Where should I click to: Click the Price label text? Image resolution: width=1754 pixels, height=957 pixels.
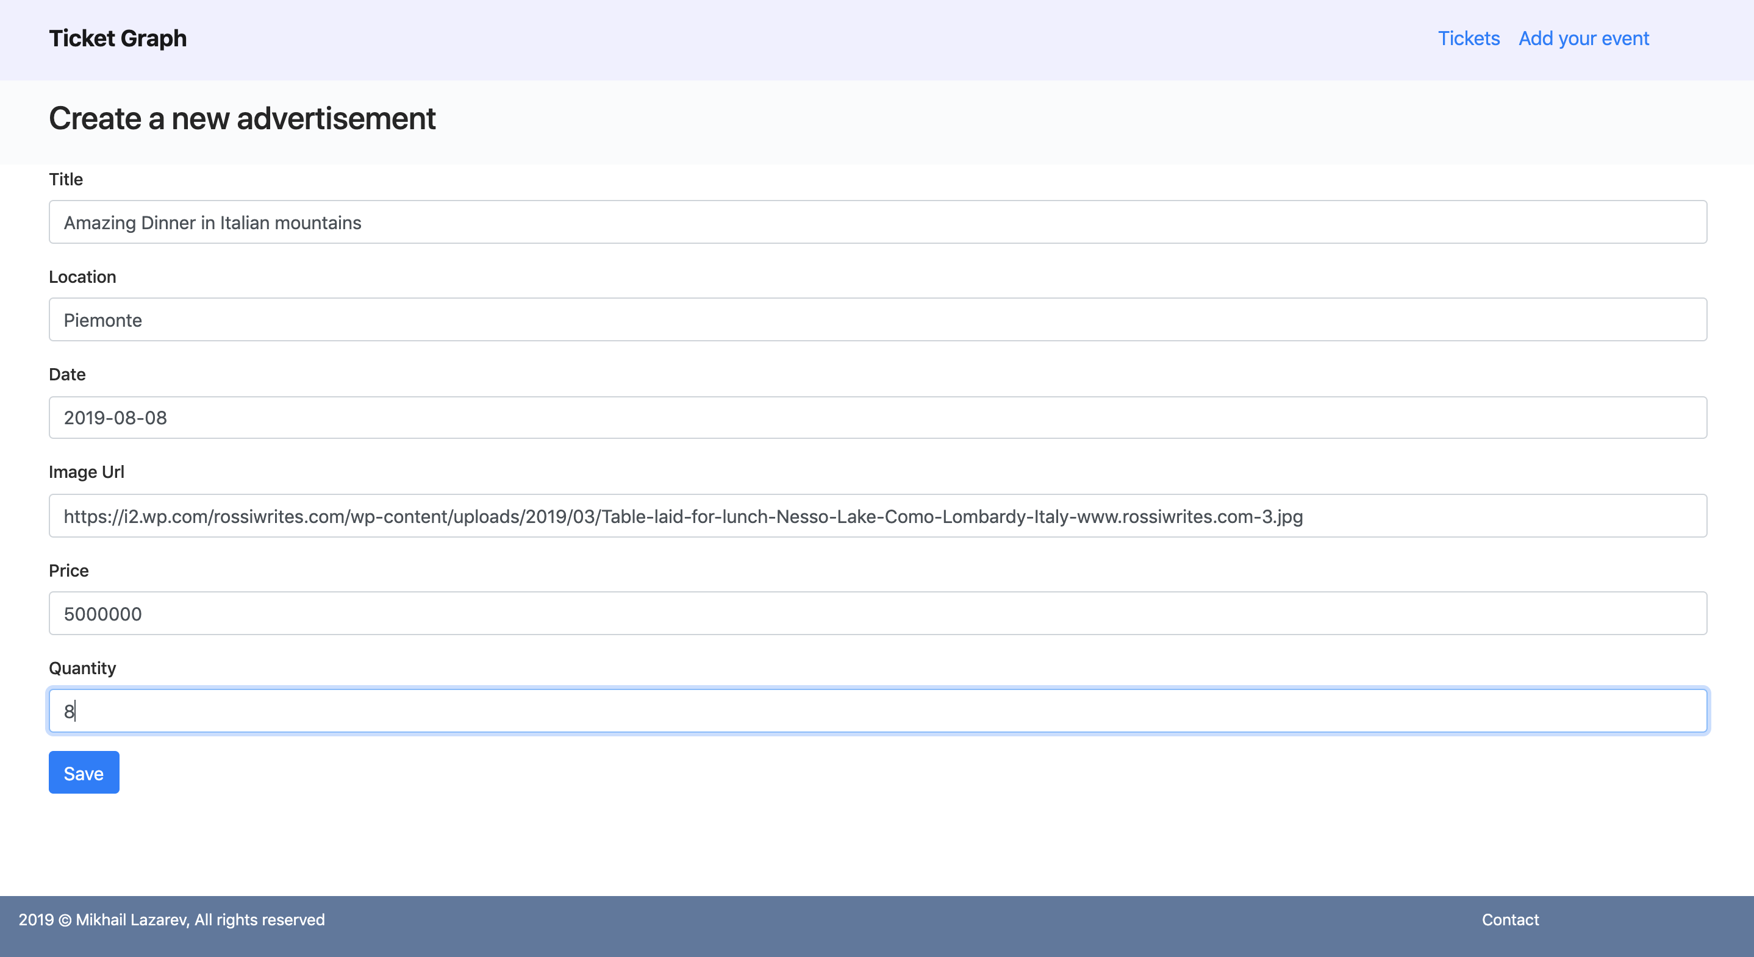click(69, 571)
